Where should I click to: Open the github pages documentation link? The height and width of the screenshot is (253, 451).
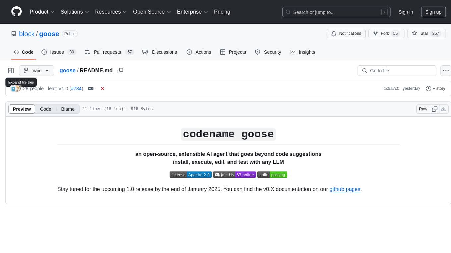coord(345,189)
